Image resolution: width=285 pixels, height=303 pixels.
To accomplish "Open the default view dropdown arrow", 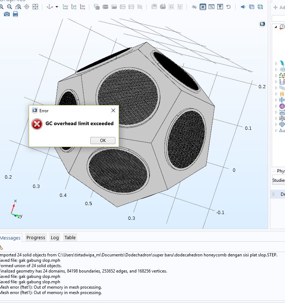I will click(57, 7).
